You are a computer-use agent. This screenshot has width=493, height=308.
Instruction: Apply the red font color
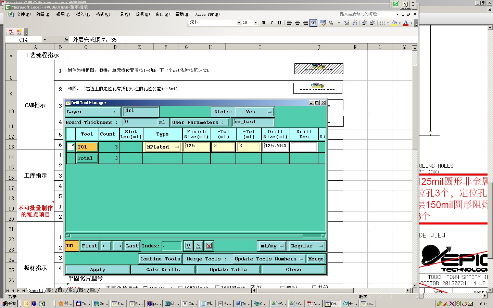pyautogui.click(x=406, y=23)
